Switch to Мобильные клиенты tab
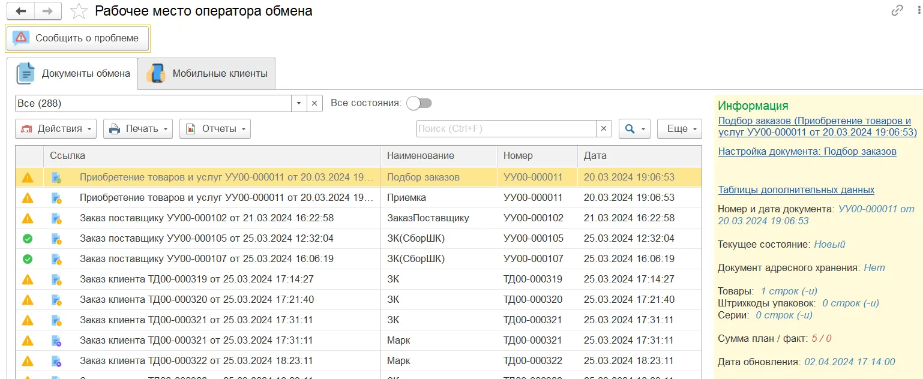Image resolution: width=923 pixels, height=379 pixels. [207, 74]
